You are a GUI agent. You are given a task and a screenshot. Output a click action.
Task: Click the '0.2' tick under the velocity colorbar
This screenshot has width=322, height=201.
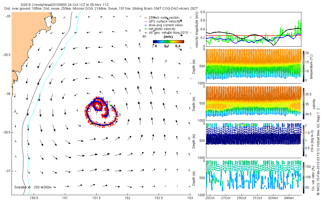click(166, 46)
